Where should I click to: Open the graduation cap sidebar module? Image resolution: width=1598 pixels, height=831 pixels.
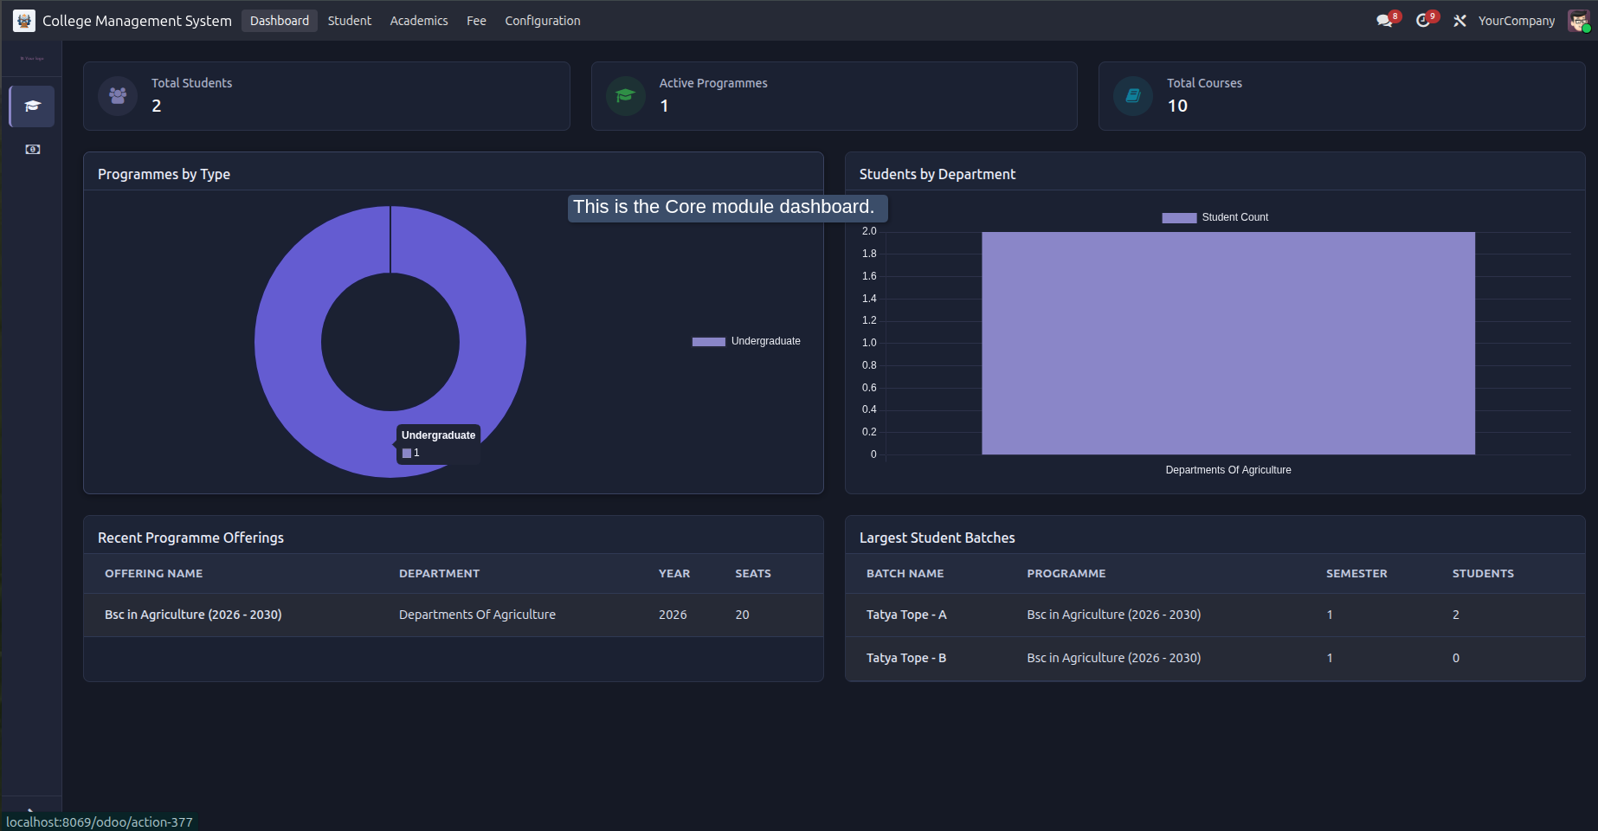click(32, 106)
